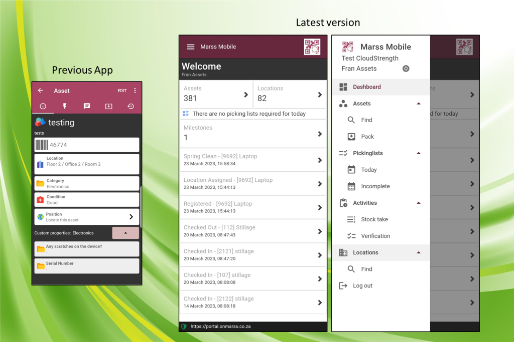Select Dashboard in the side drawer
Image resolution: width=514 pixels, height=342 pixels.
pos(381,87)
